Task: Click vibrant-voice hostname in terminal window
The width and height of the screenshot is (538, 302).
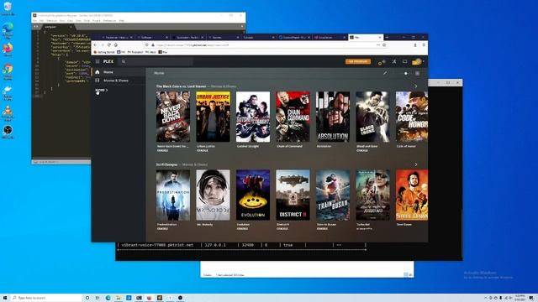Action: coord(157,245)
